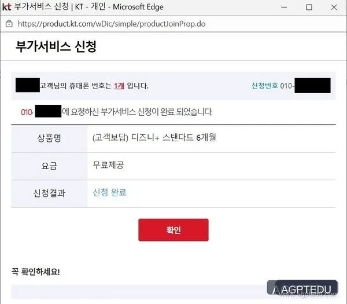Click the 신청번호 label
Screen dimensions: 347x304
[265, 86]
